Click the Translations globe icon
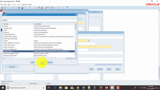The image size is (160, 90). [x=52, y=8]
